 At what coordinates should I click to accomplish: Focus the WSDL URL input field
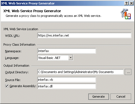(84, 35)
